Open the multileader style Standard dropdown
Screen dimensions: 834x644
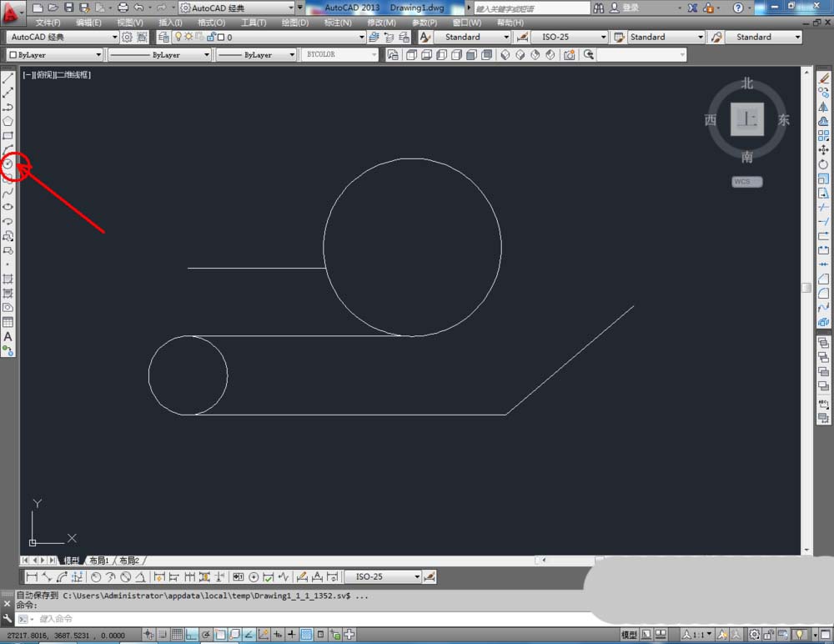796,37
